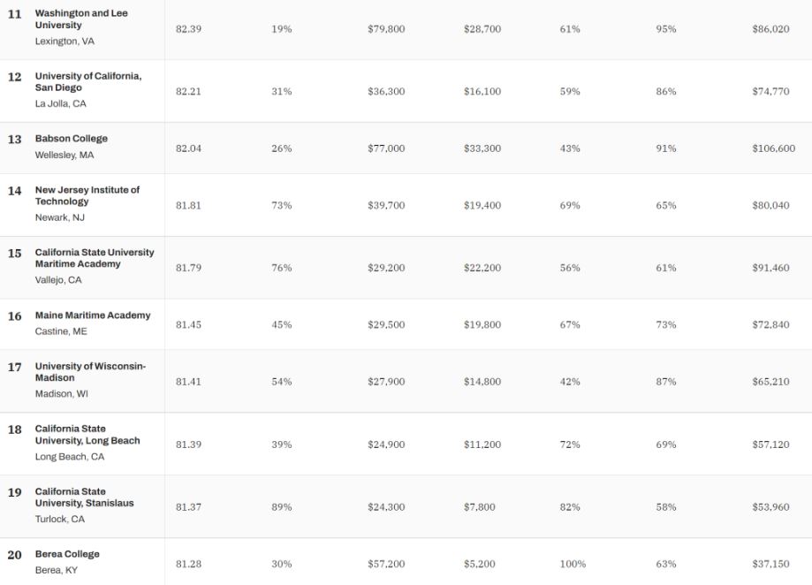This screenshot has height=585, width=812.
Task: Click the $36,300 cost for UC San Diego
Action: (386, 92)
